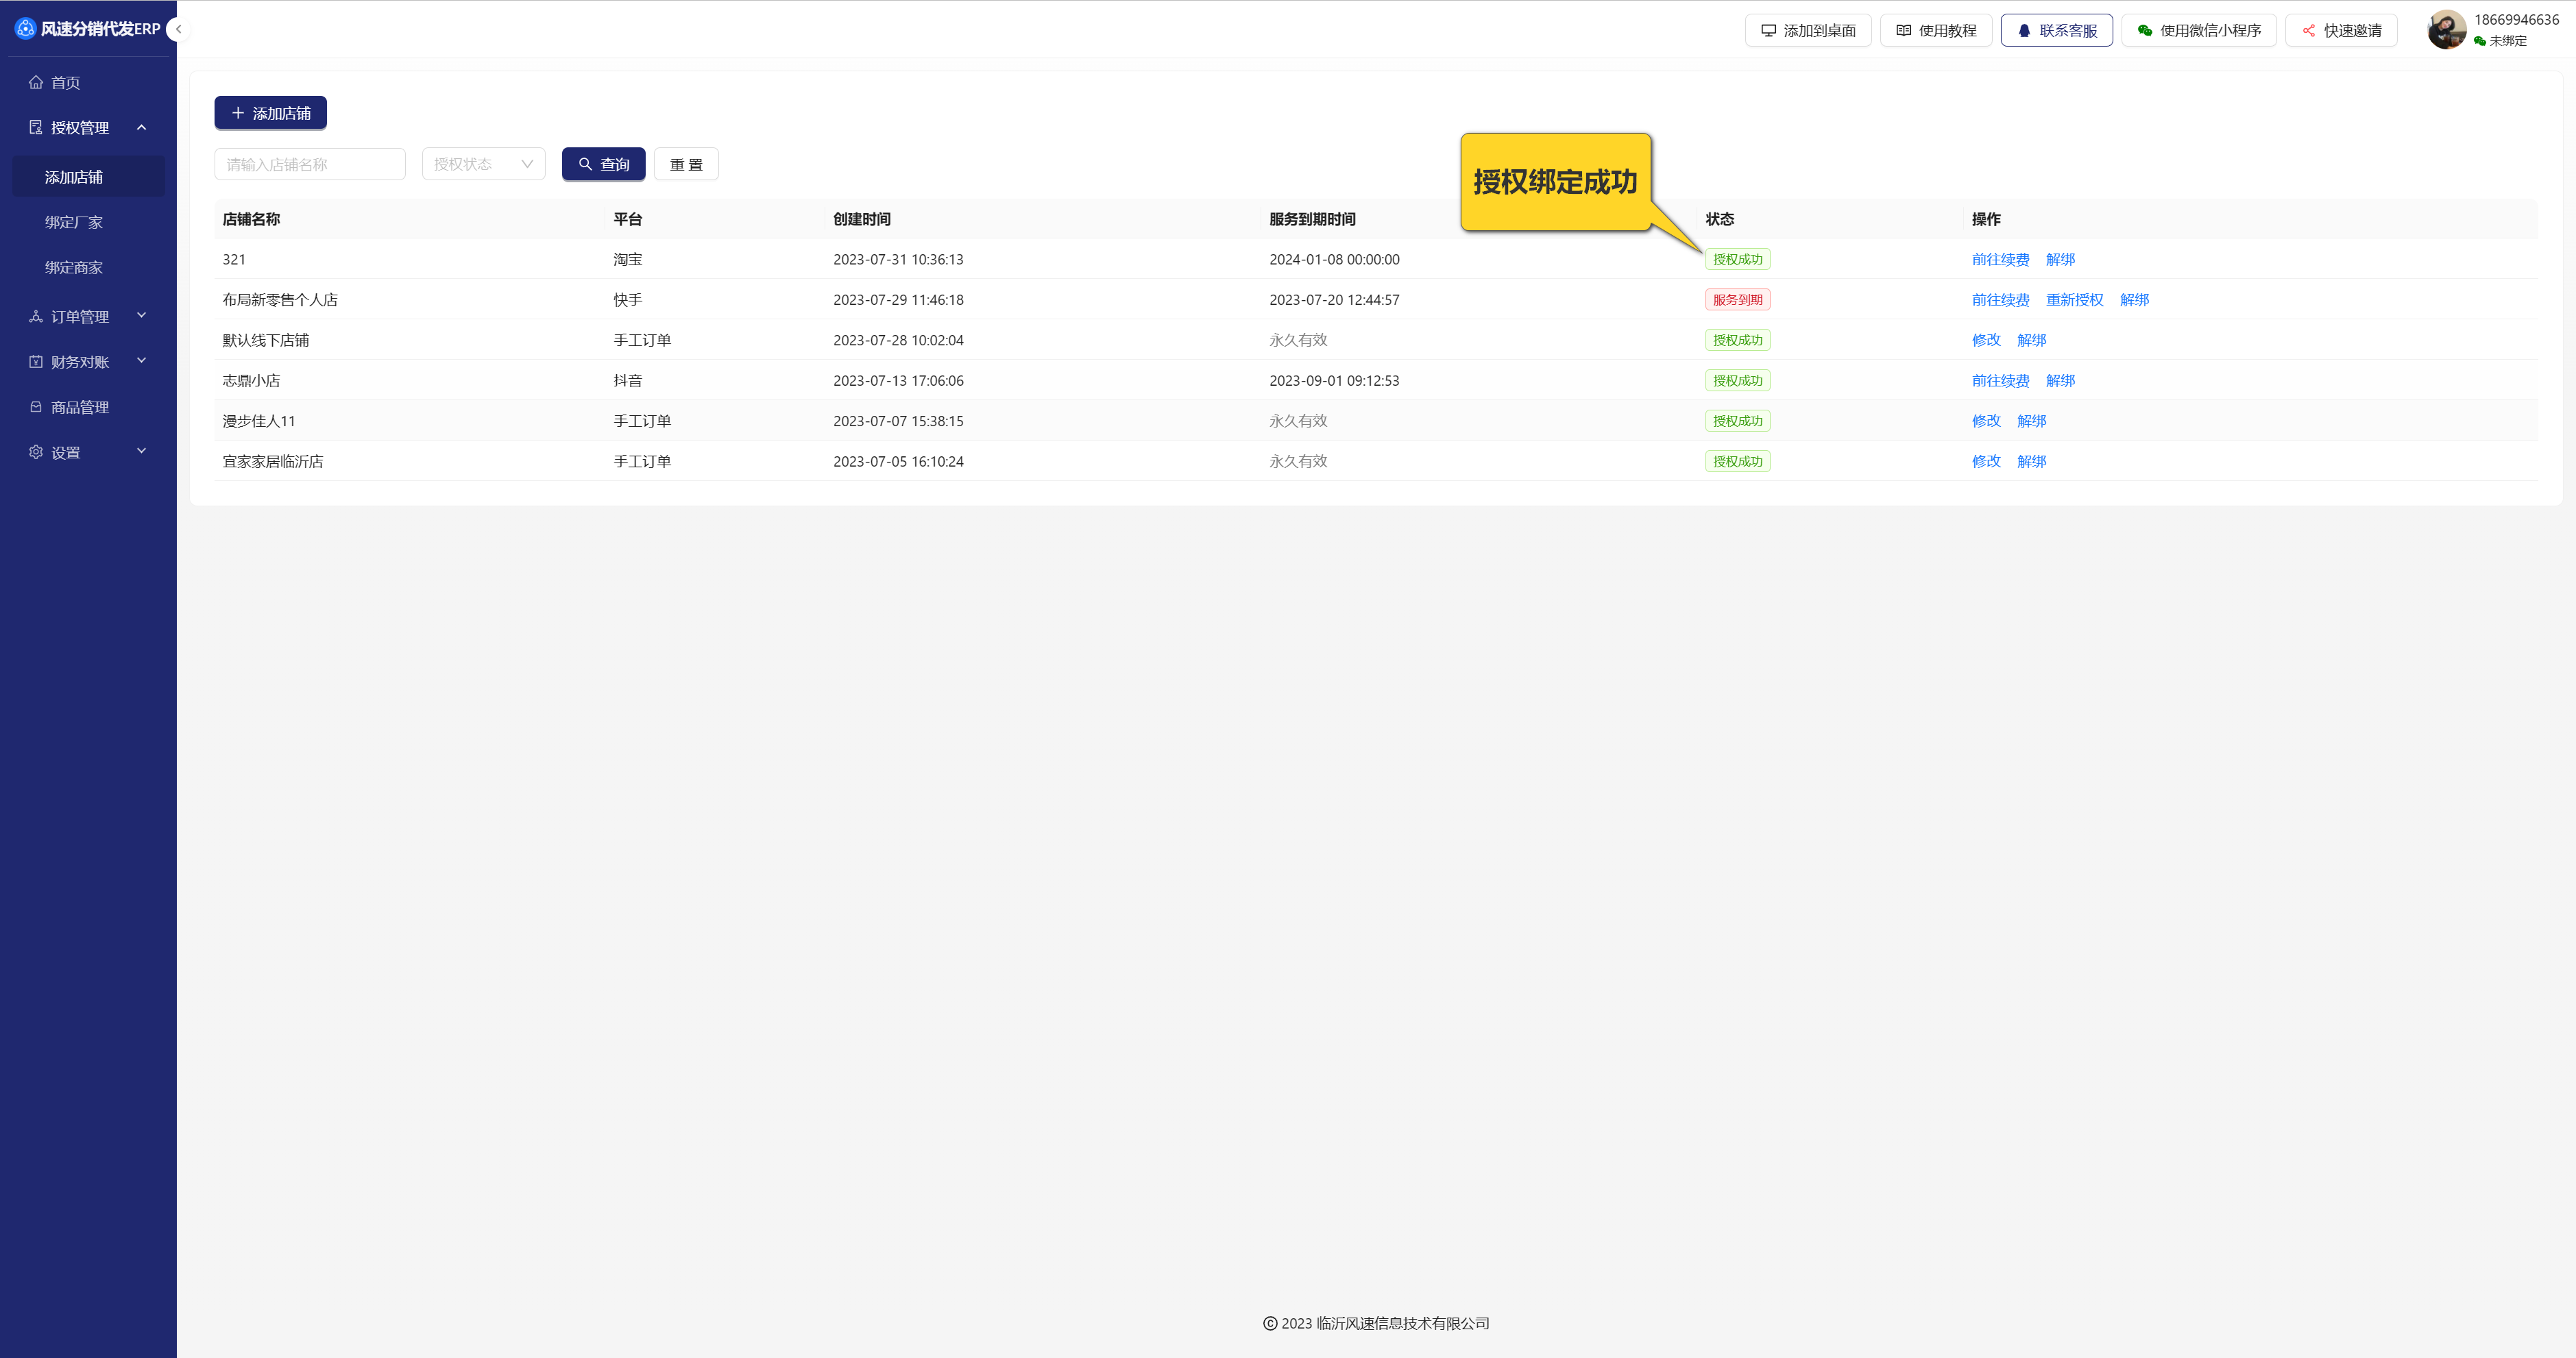The width and height of the screenshot is (2576, 1358).
Task: Open 绑定厂家 in the sidebar
Action: pyautogui.click(x=74, y=222)
